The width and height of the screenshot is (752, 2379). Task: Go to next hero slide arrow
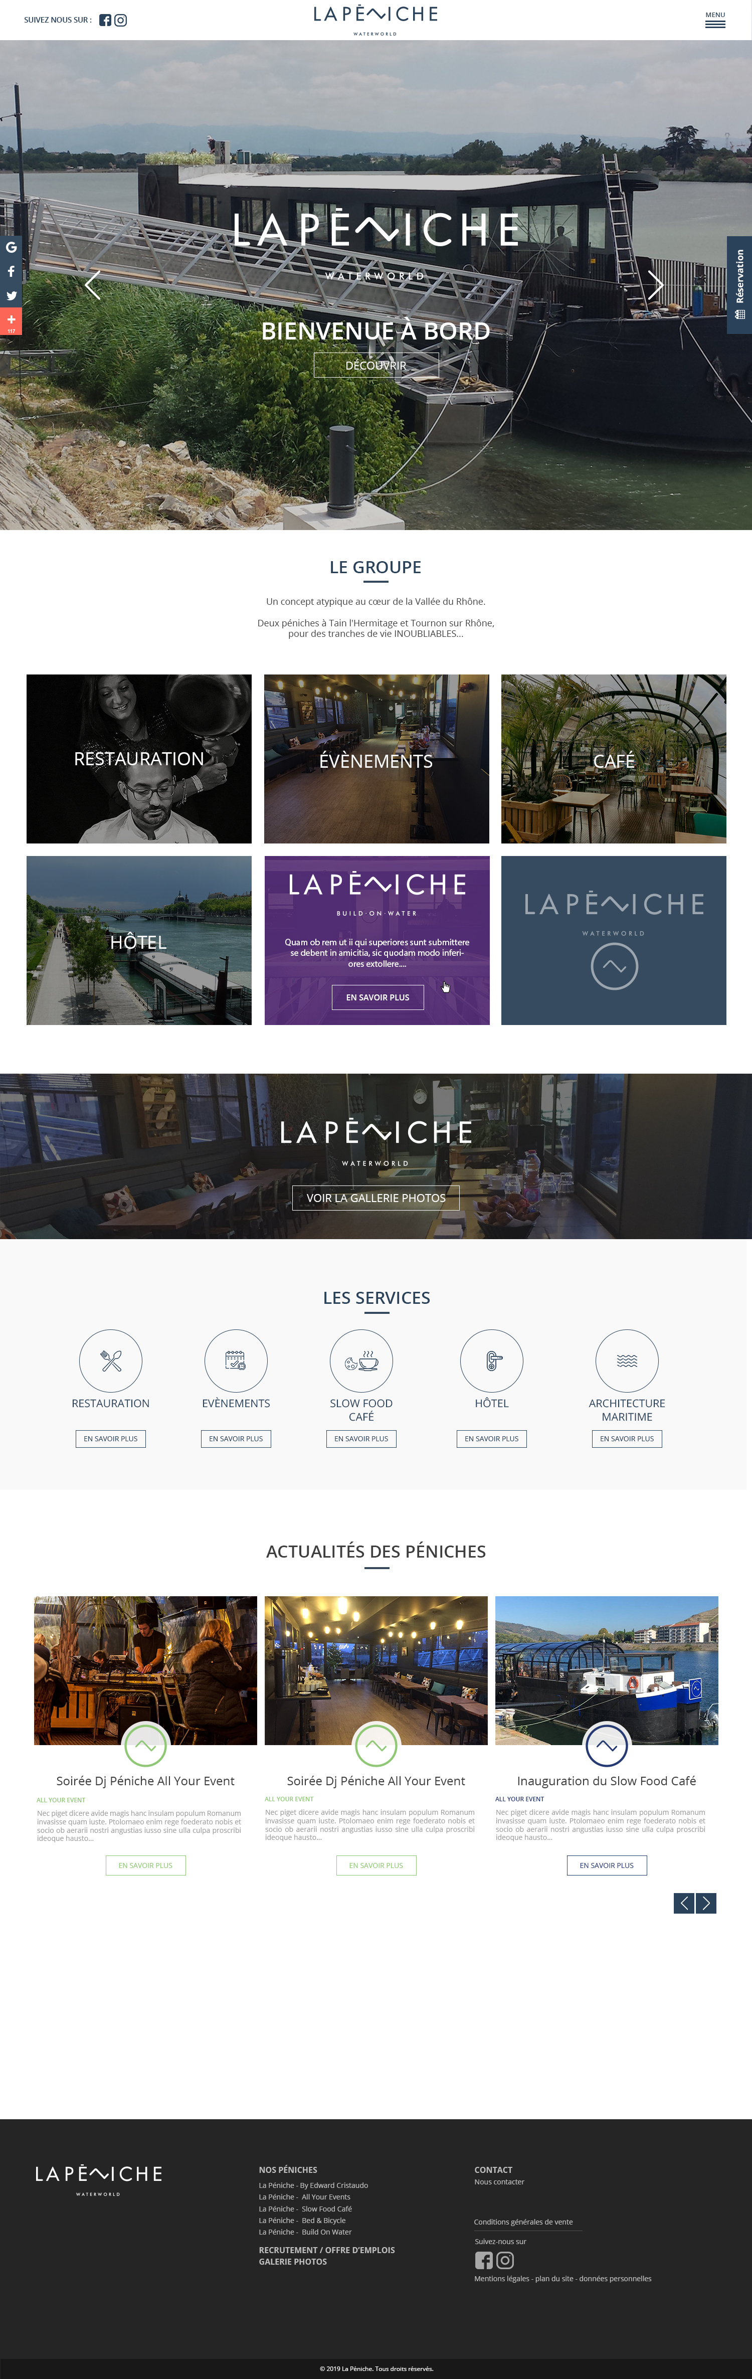tap(655, 285)
